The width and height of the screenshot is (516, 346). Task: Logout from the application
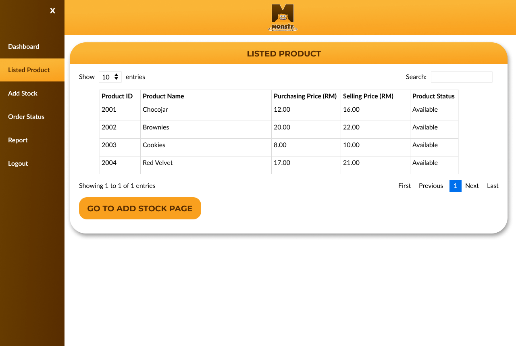click(x=18, y=163)
